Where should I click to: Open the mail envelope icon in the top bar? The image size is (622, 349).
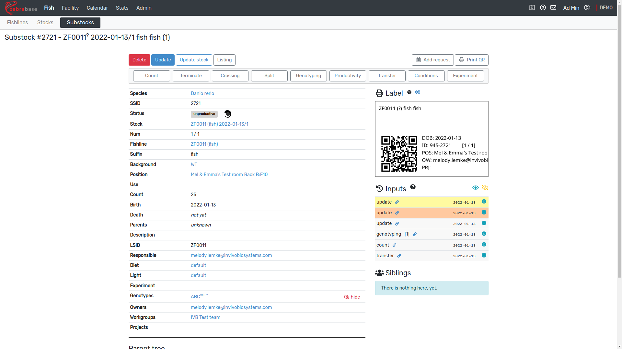[x=553, y=8]
